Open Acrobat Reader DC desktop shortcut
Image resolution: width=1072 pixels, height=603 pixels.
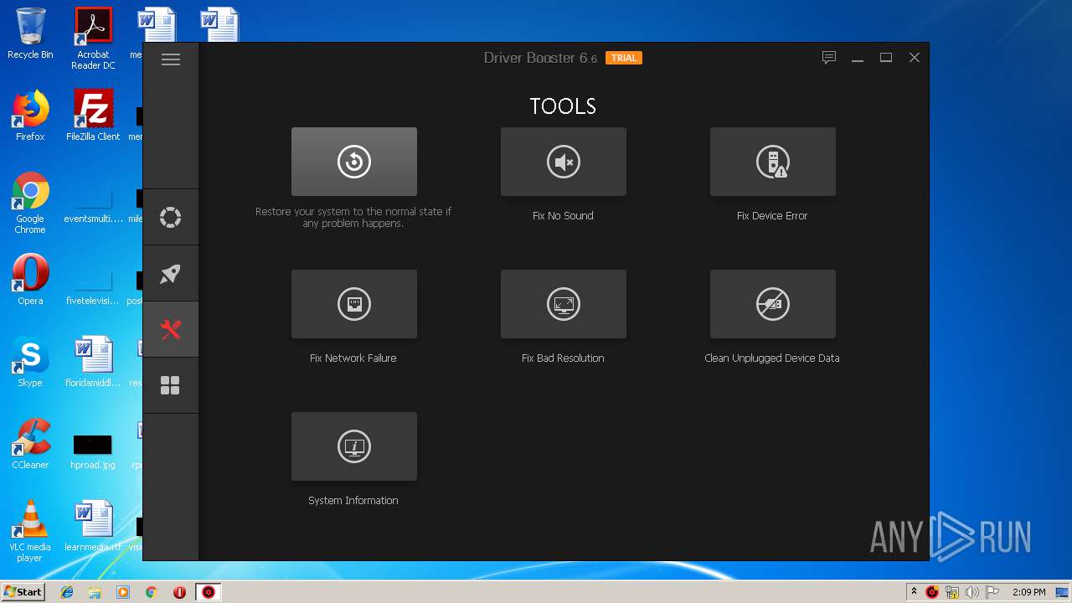point(93,39)
